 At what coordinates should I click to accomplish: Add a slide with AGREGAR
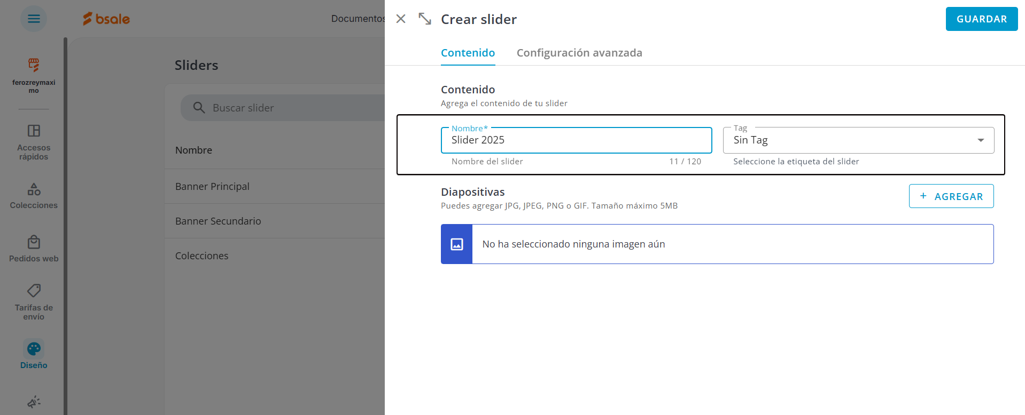pos(951,196)
